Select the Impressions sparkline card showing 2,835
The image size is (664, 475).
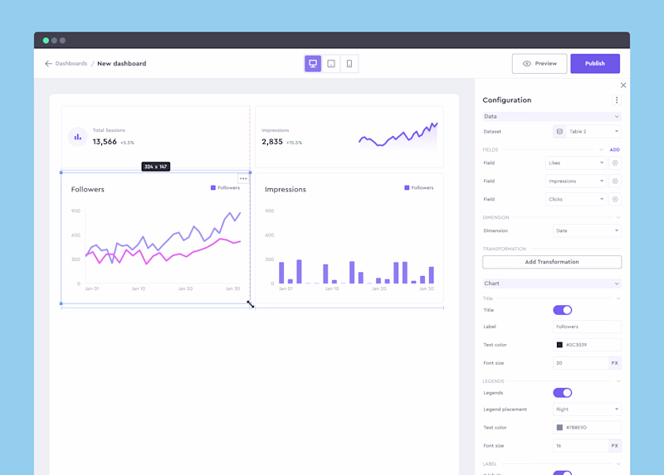tap(349, 137)
